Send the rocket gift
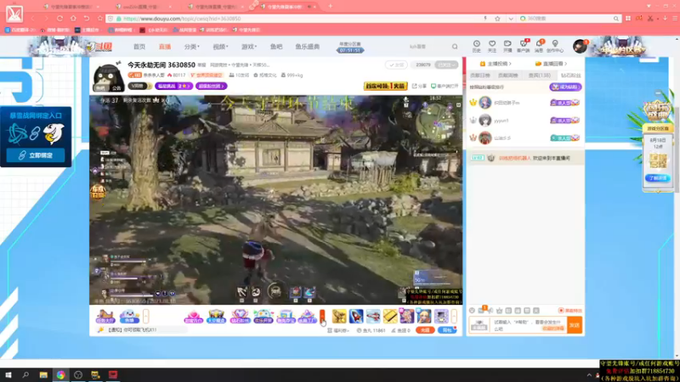The image size is (680, 382). [356, 316]
